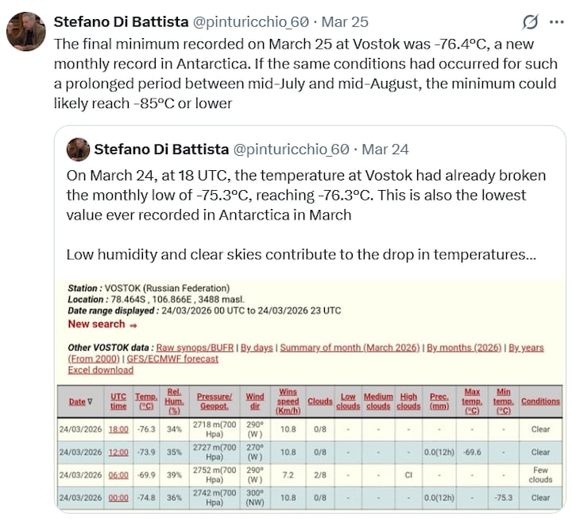This screenshot has height=520, width=572.
Task: Click Stefano Di Battista's top profile avatar
Action: pyautogui.click(x=26, y=32)
